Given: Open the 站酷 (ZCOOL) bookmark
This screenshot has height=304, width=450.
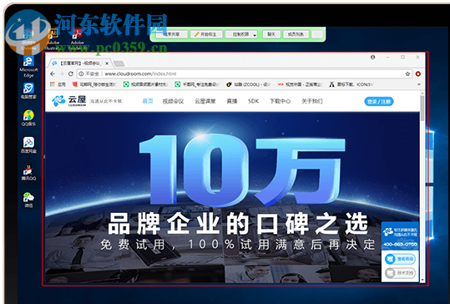Looking at the screenshot, I should (x=248, y=84).
